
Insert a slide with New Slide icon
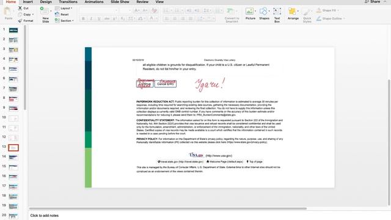click(x=45, y=11)
